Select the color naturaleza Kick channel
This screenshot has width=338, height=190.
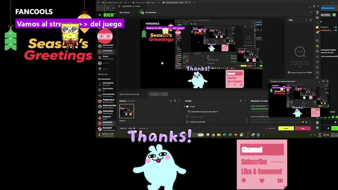click(x=148, y=12)
